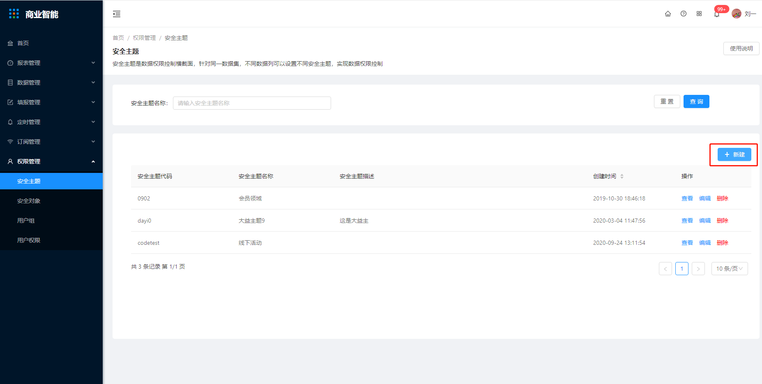Click the 这是大益主 description cell
Viewport: 762px width, 384px height.
click(x=354, y=221)
